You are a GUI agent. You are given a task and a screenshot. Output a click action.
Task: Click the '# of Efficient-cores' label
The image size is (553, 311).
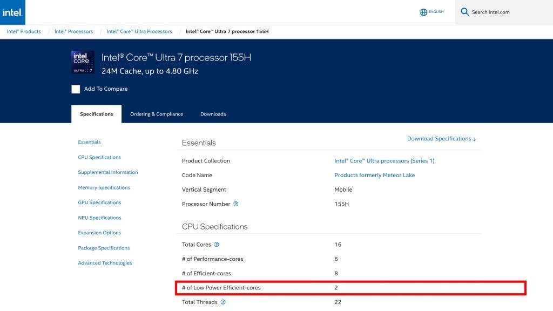[x=206, y=273]
